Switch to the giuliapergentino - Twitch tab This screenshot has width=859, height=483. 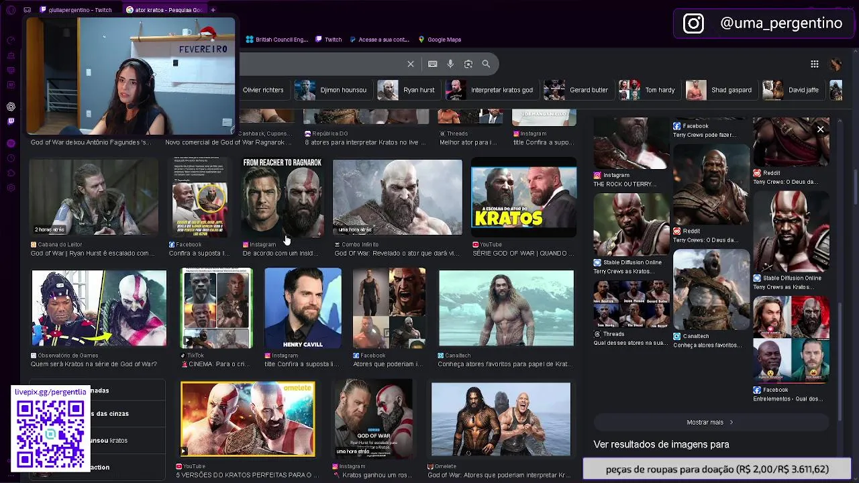(76, 10)
